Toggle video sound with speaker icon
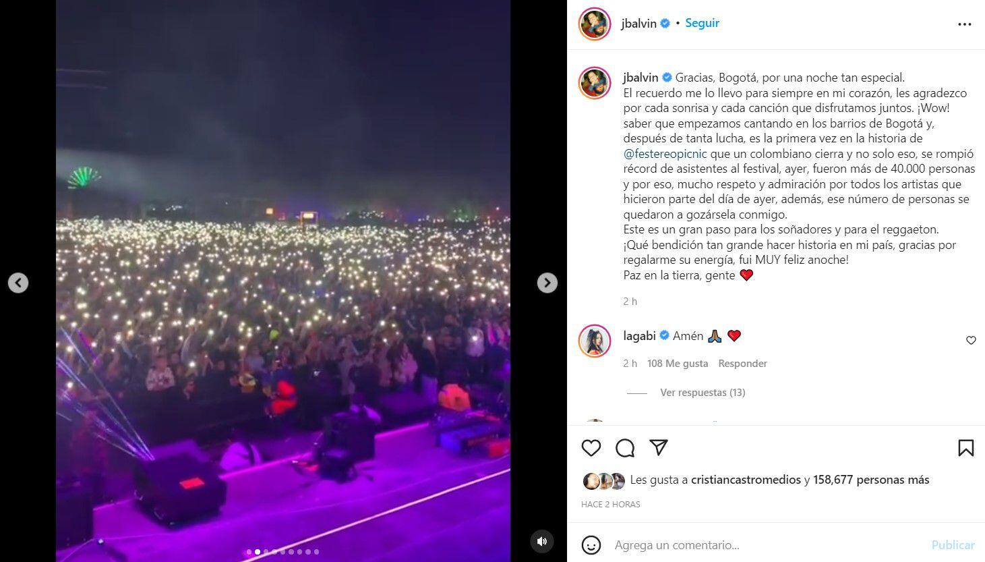This screenshot has width=985, height=562. pos(541,541)
